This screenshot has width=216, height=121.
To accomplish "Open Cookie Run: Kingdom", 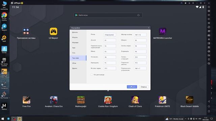I will [x=108, y=100].
